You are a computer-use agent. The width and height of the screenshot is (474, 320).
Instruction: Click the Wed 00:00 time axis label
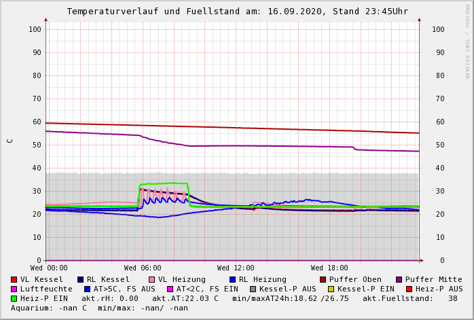tap(49, 268)
